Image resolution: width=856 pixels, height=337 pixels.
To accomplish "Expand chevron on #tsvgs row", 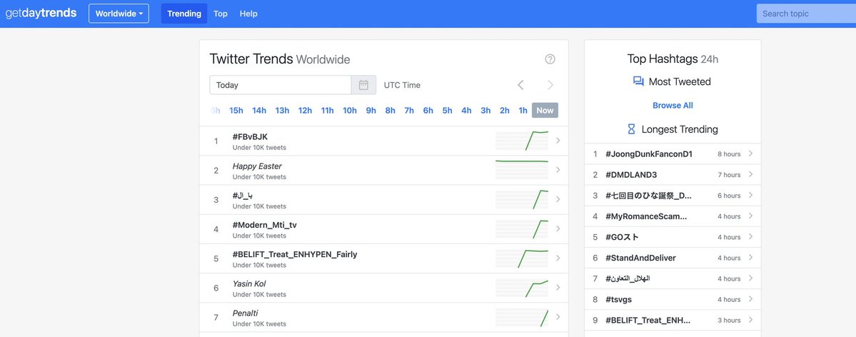I will pos(750,298).
